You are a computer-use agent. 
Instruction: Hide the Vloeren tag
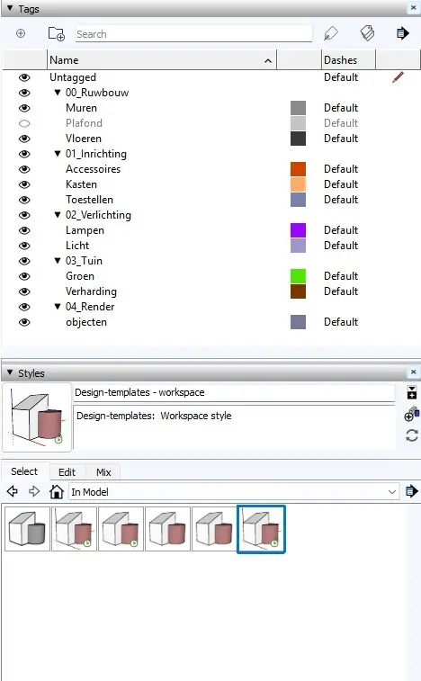pos(24,139)
